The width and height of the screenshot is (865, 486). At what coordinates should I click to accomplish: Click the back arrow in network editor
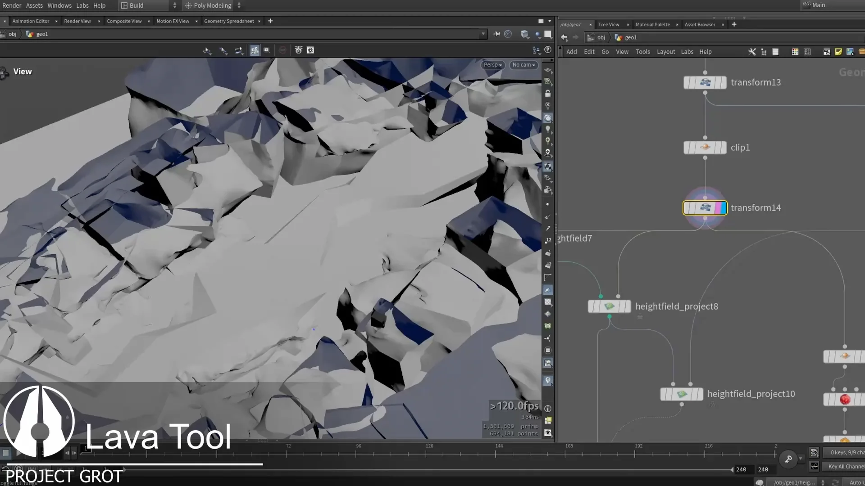pyautogui.click(x=564, y=37)
